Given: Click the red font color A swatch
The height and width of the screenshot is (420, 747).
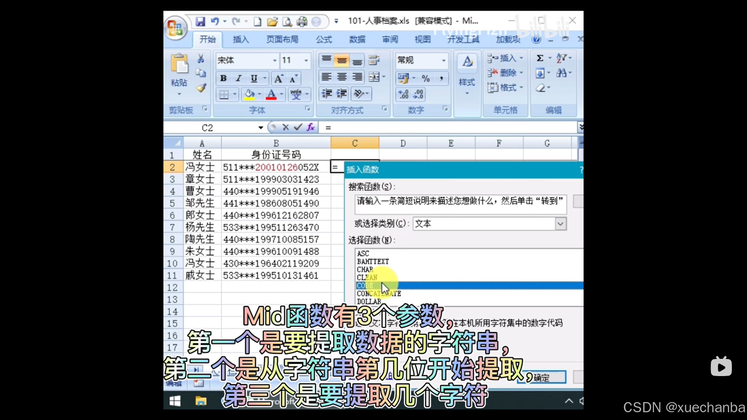Looking at the screenshot, I should click(271, 94).
